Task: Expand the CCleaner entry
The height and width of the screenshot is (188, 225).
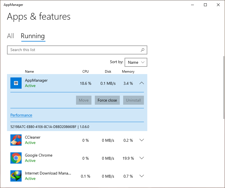Action: click(141, 140)
